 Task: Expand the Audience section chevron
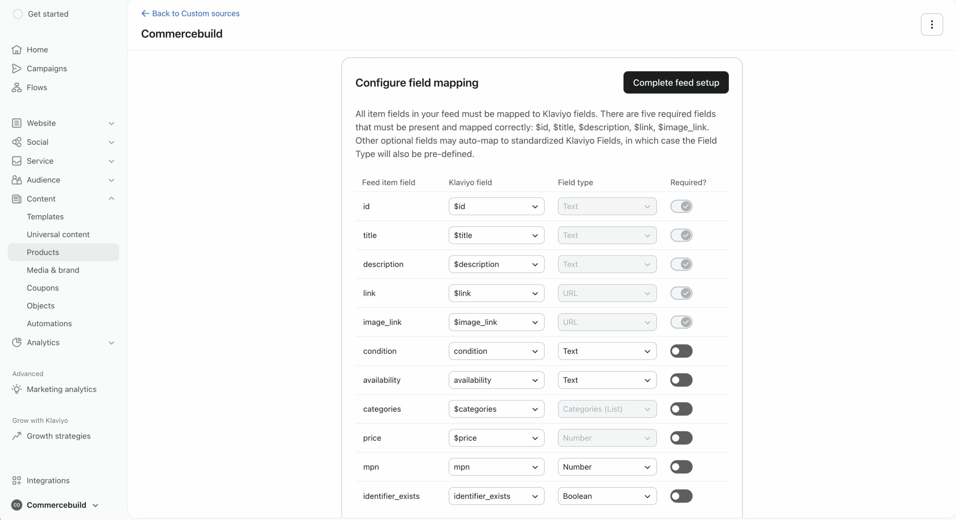click(x=111, y=180)
